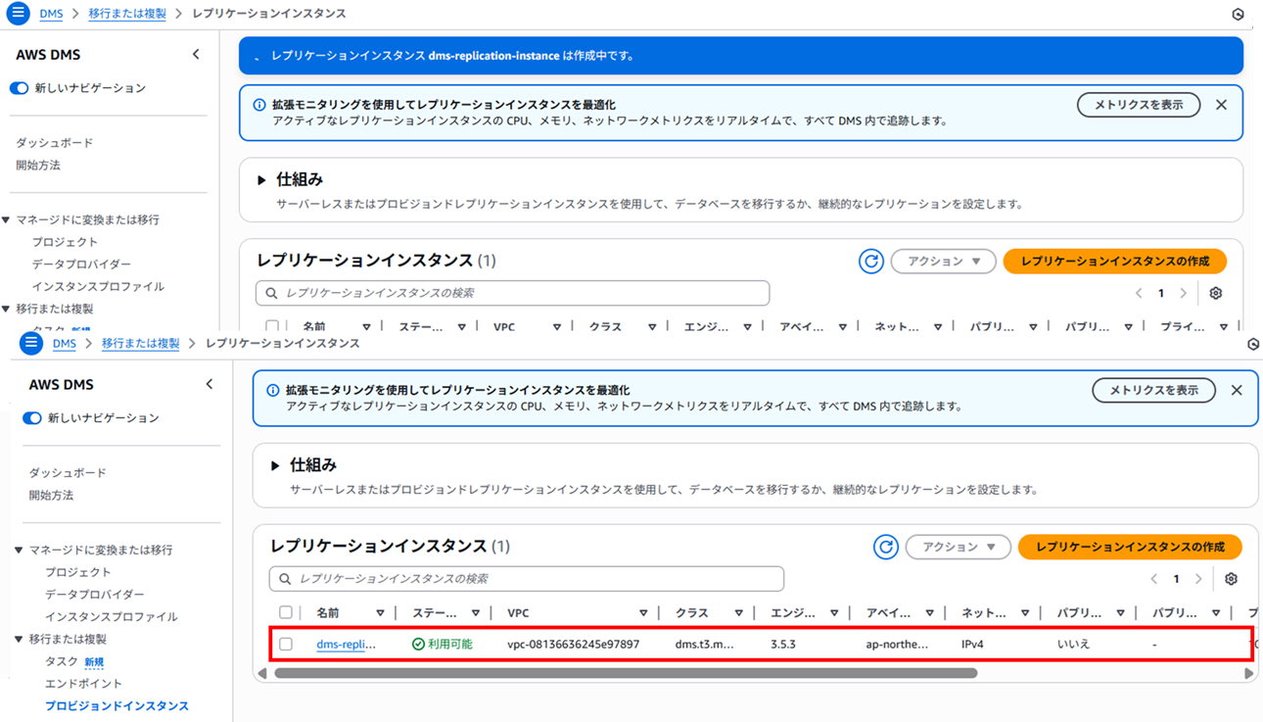Collapse マネージドに変換または移行 in the lower sidebar
1263x722 pixels.
pyautogui.click(x=19, y=551)
